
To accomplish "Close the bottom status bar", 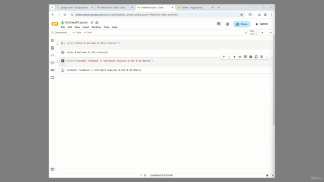I will tap(273, 175).
